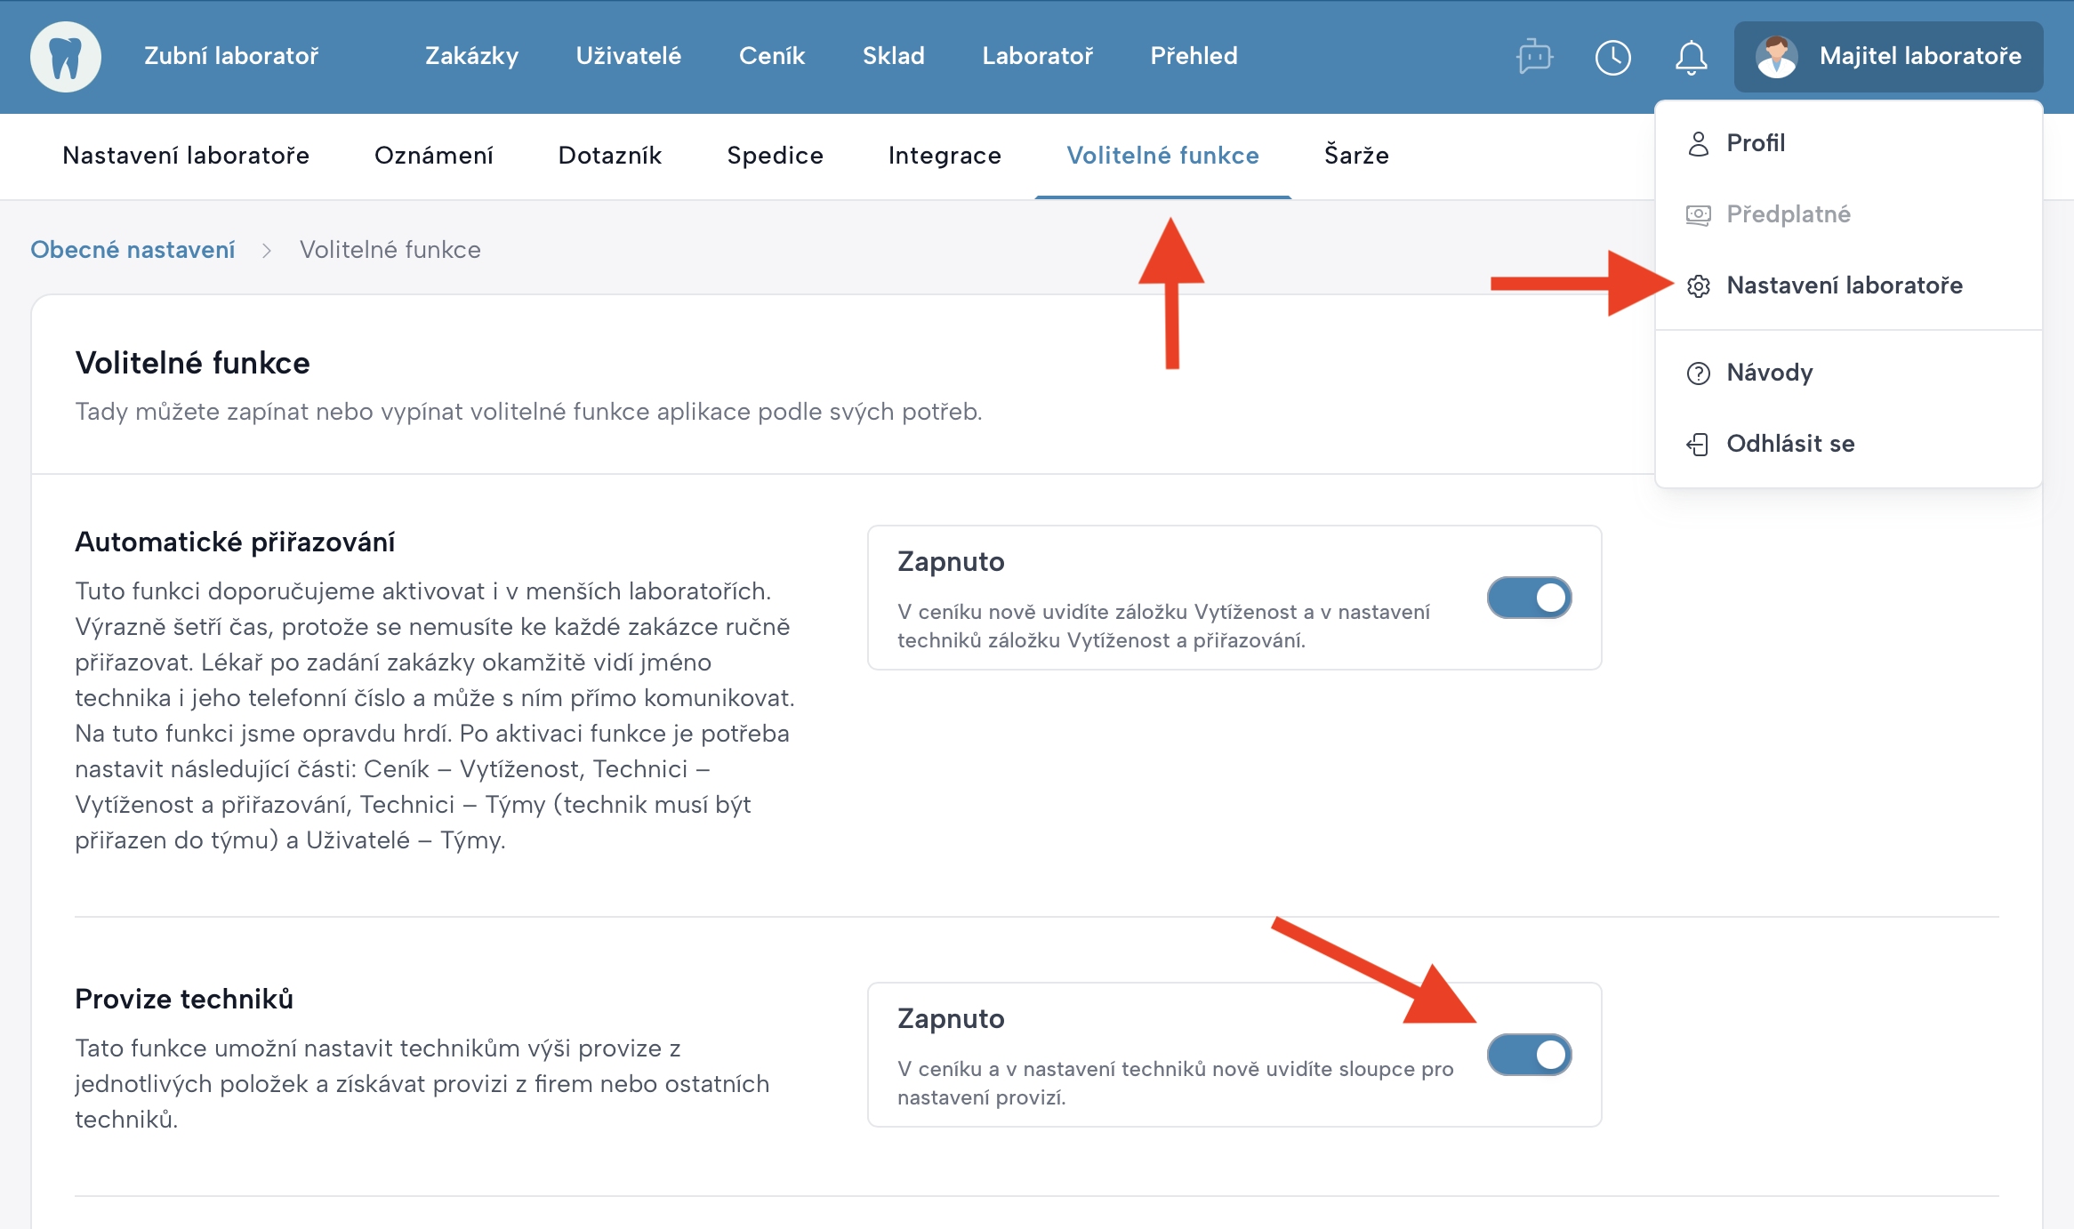Navigate to Ceník in the header

click(x=771, y=56)
